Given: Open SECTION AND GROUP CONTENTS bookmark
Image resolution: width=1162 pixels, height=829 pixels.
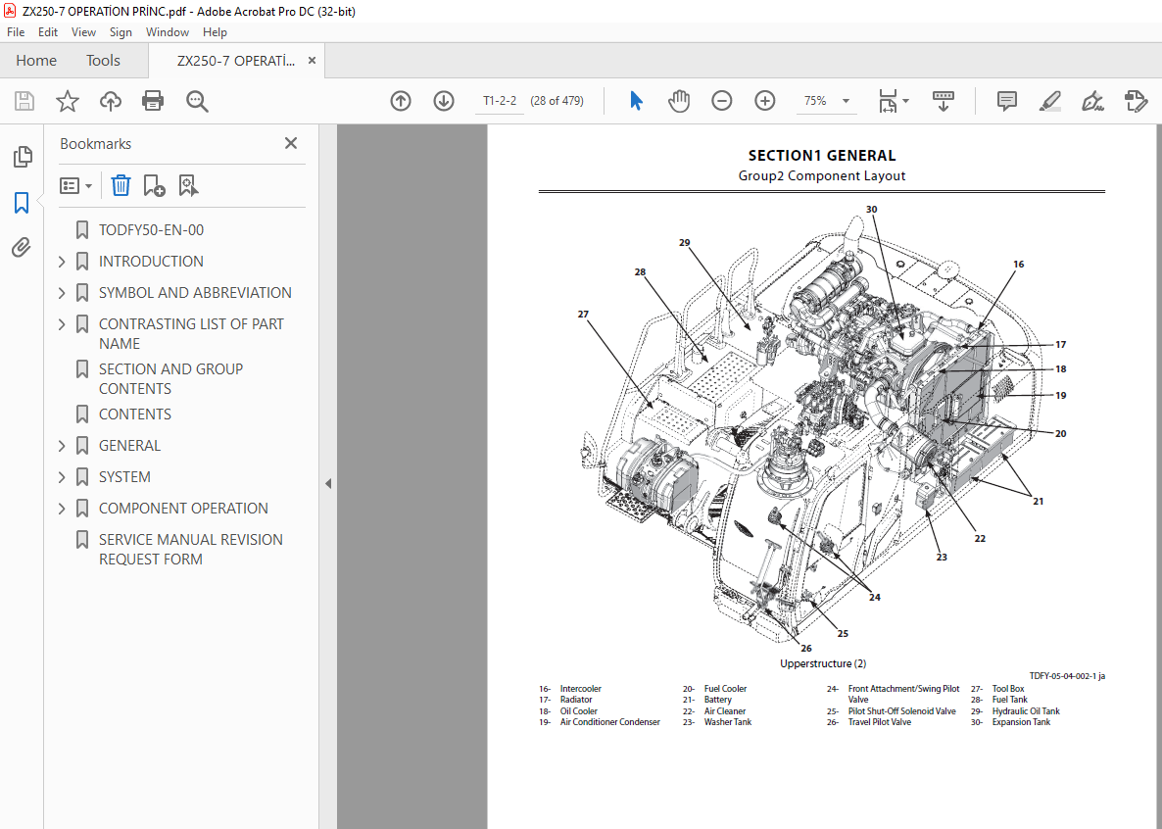Looking at the screenshot, I should (x=171, y=379).
